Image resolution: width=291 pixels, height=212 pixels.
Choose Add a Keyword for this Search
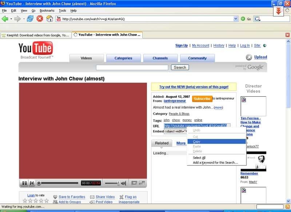[x=216, y=163]
